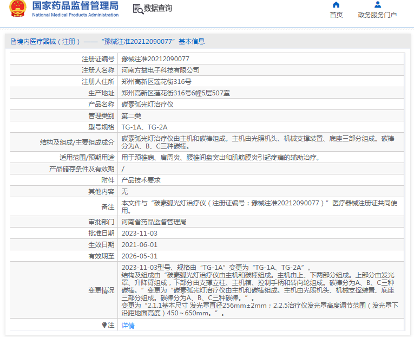Viewport: 414px width, 337px height.
Task: Select 河南方益电子科技有限公司 registrant name
Action: 160,70
